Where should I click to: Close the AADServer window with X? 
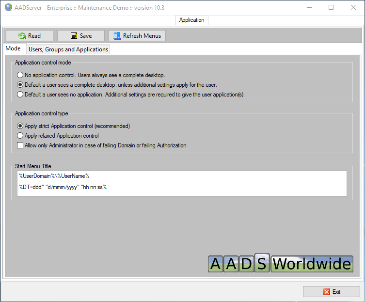click(353, 7)
